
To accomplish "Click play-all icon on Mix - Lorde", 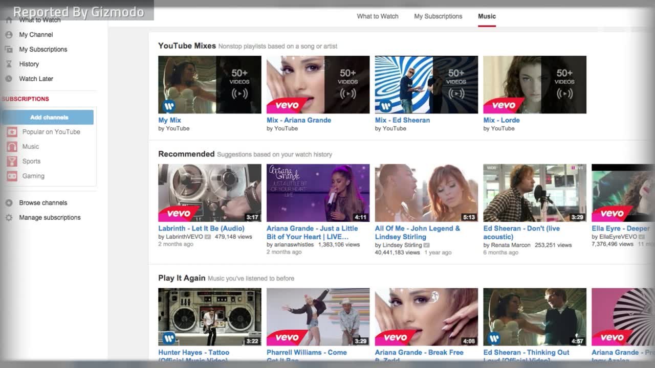I will (565, 94).
